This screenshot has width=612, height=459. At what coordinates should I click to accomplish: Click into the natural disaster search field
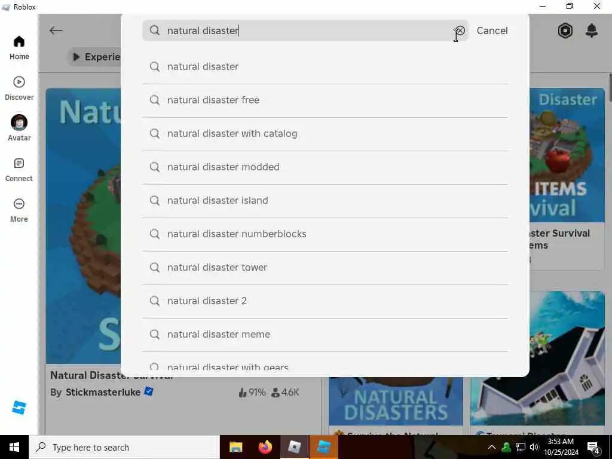point(305,30)
